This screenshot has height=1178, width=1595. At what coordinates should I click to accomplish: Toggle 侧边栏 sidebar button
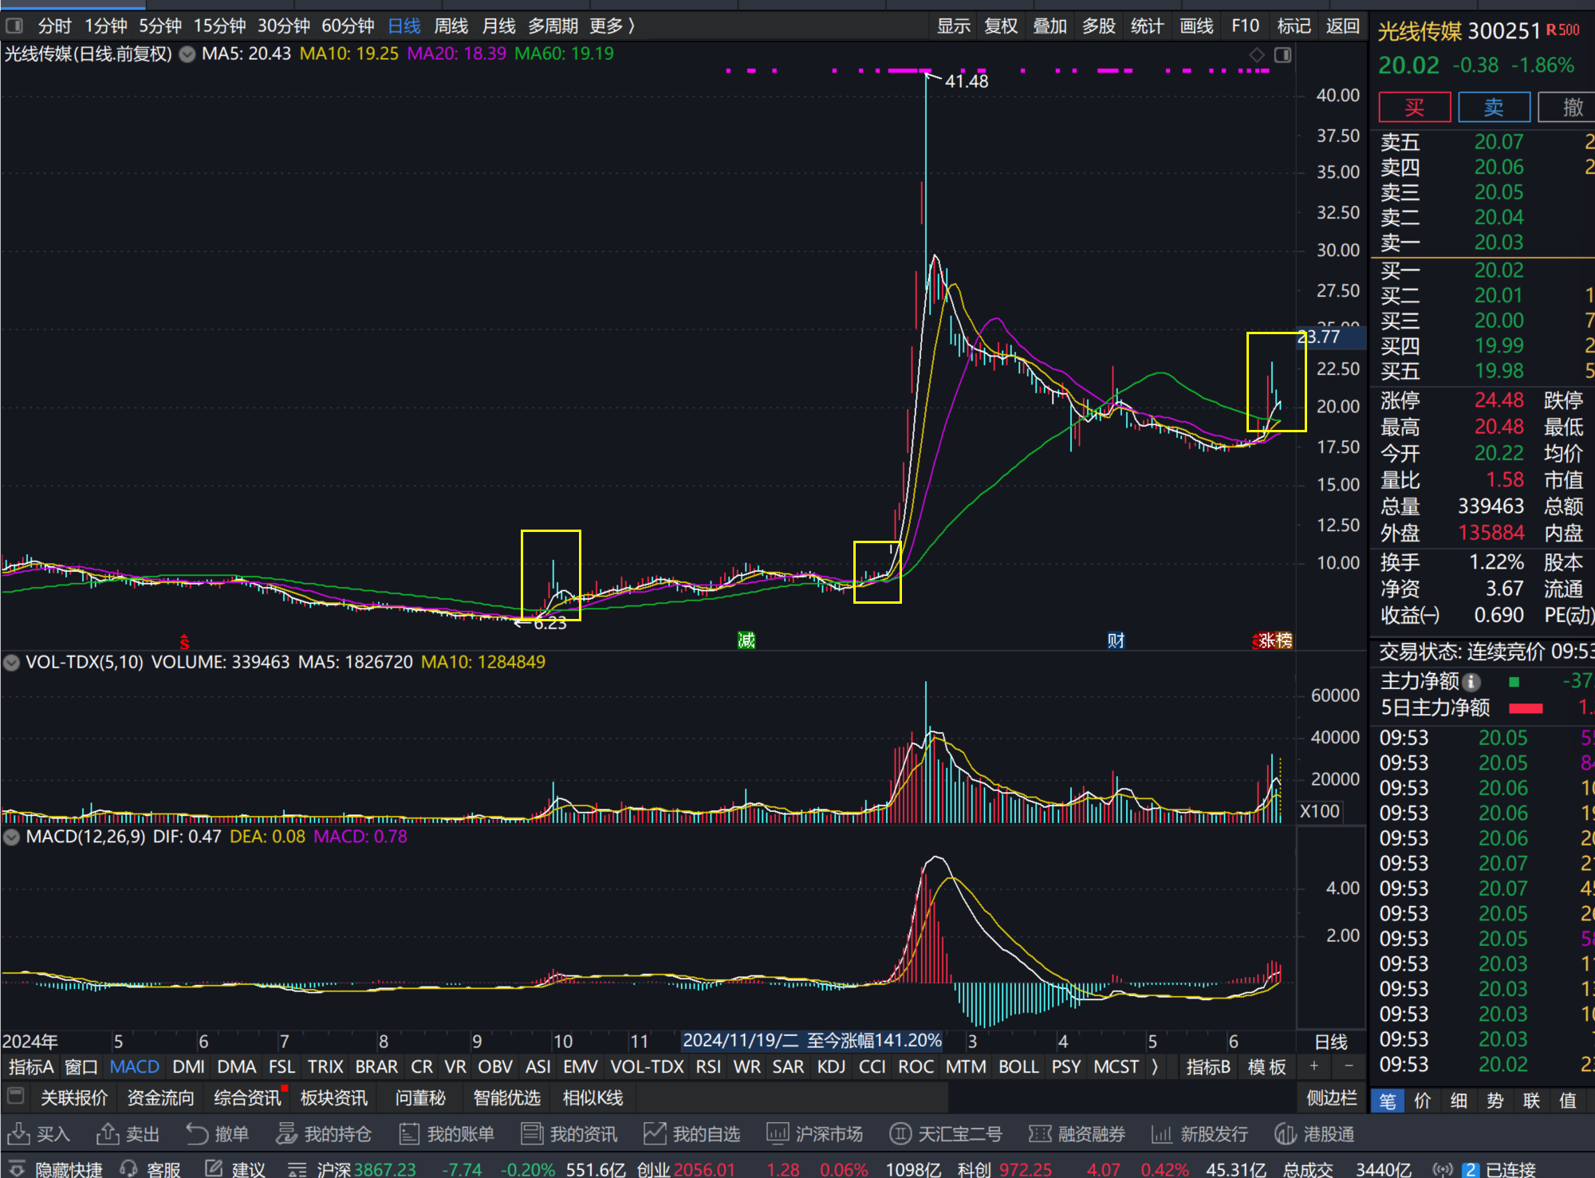[x=1331, y=1098]
